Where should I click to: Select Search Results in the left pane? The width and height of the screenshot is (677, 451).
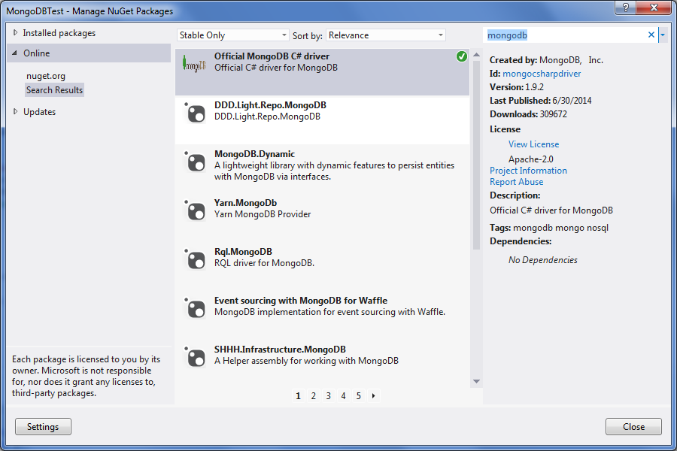coord(54,89)
